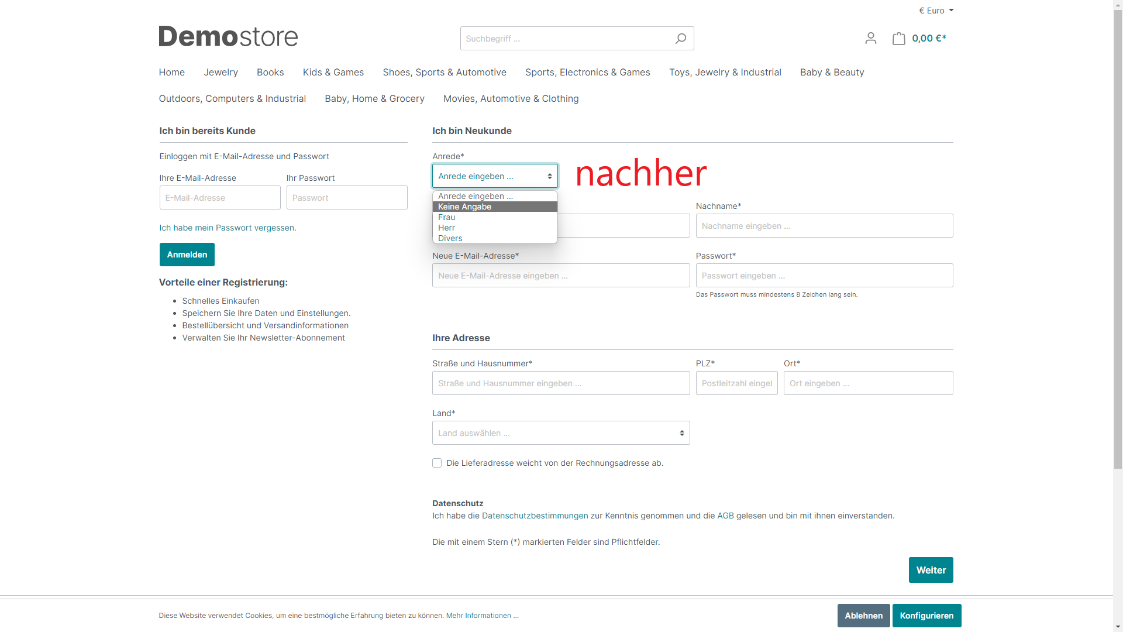1123x632 pixels.
Task: Click the Anmelden login button
Action: click(187, 255)
